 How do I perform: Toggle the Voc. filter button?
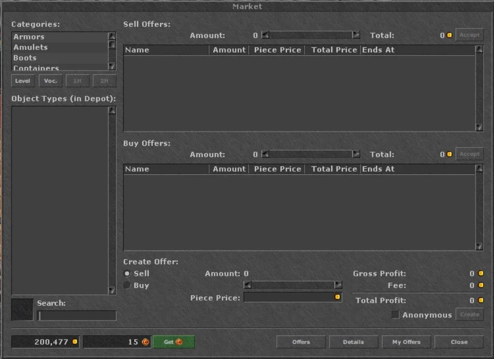(x=51, y=81)
